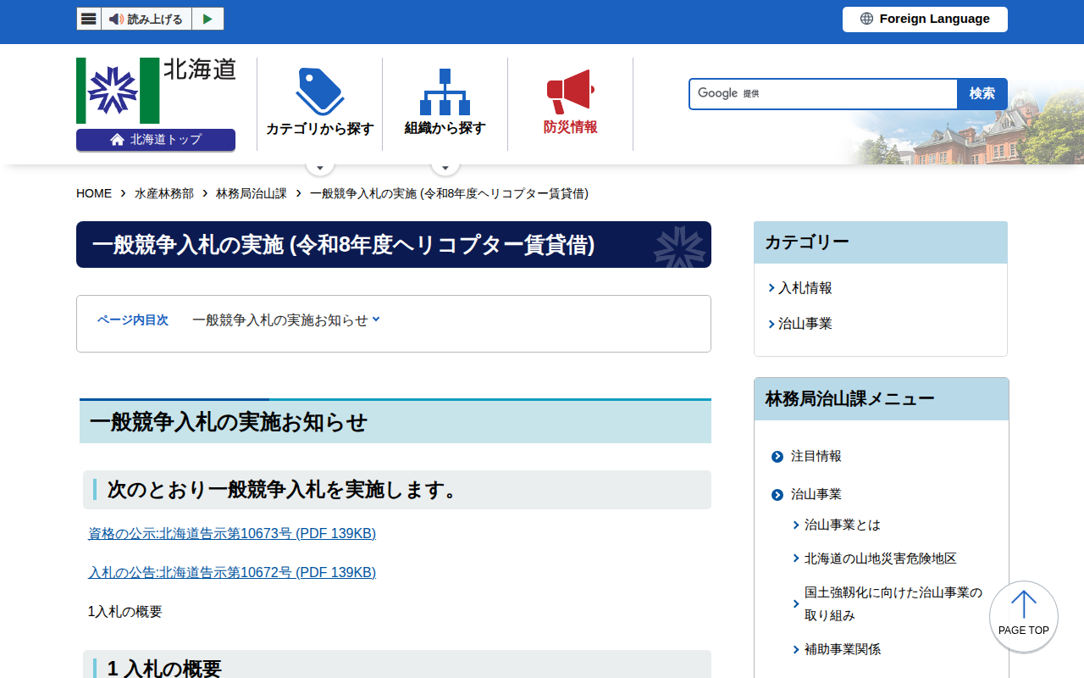Open 治山事業 in 林務局治山課メニュー

coord(816,494)
